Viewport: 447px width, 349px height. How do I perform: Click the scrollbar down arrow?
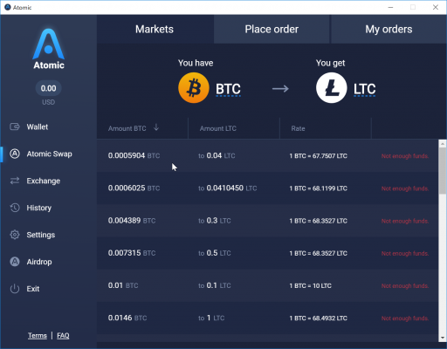click(443, 338)
